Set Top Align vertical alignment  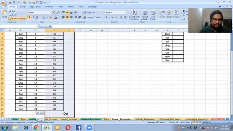(63, 12)
